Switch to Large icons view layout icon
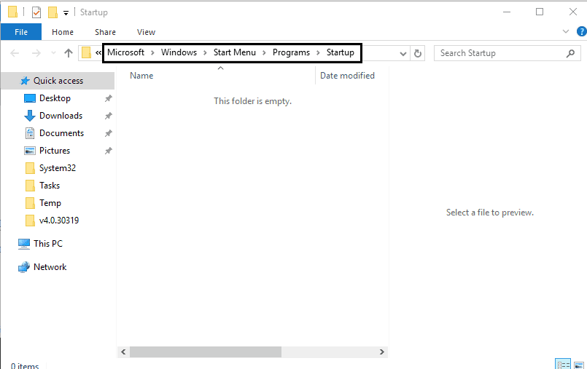Screen dimensions: 587x369 [x=579, y=365]
